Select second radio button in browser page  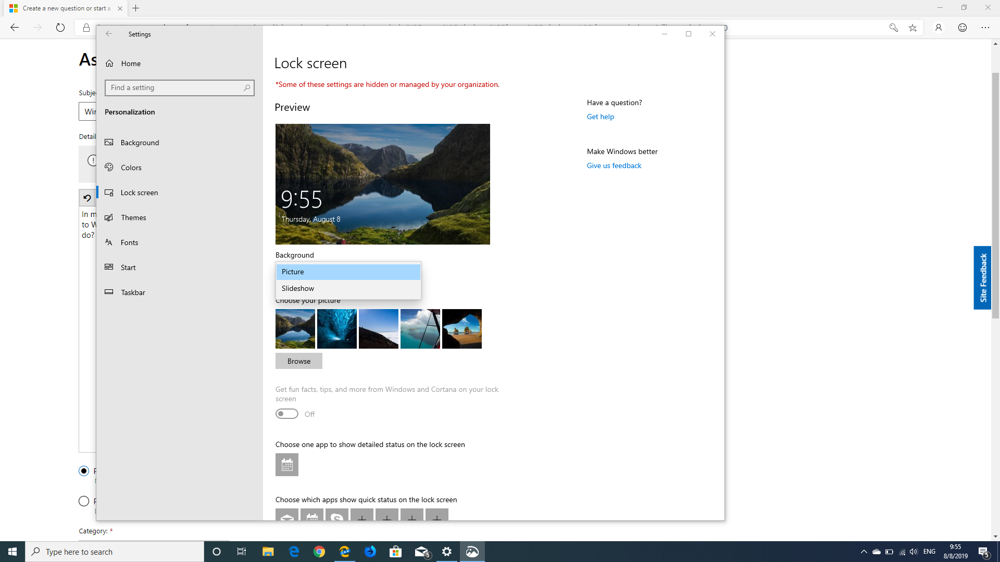pyautogui.click(x=84, y=501)
